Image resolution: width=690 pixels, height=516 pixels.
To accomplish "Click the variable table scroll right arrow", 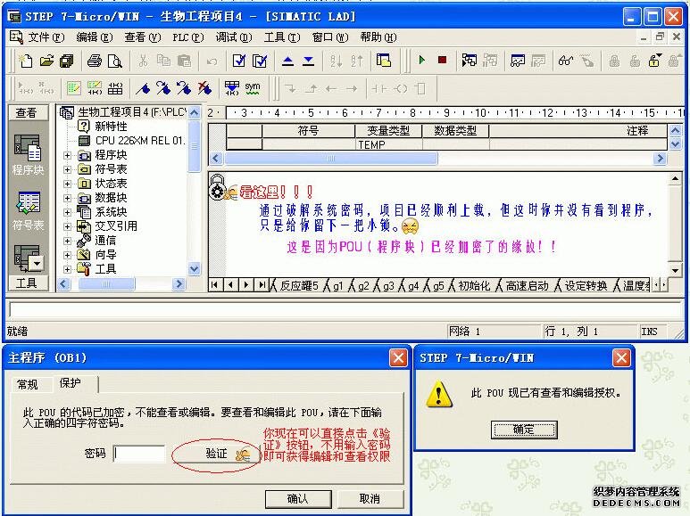I will click(x=660, y=159).
